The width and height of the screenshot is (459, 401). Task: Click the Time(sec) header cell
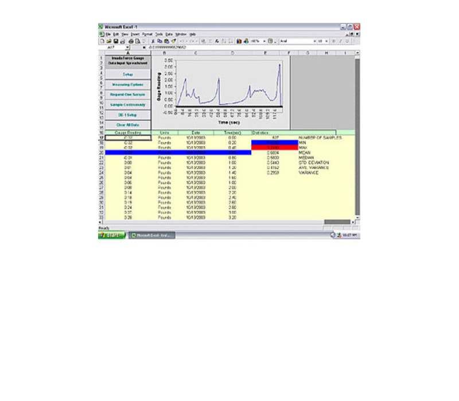[232, 133]
